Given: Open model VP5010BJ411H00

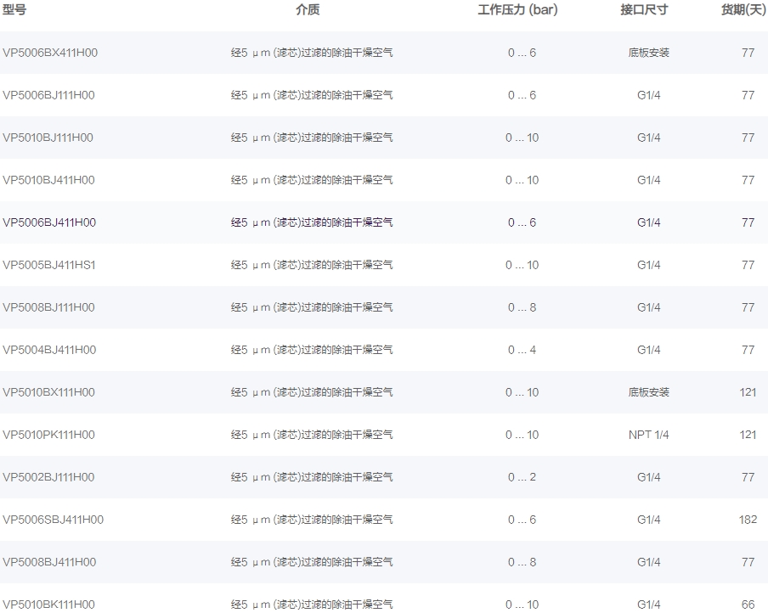Looking at the screenshot, I should (x=48, y=180).
